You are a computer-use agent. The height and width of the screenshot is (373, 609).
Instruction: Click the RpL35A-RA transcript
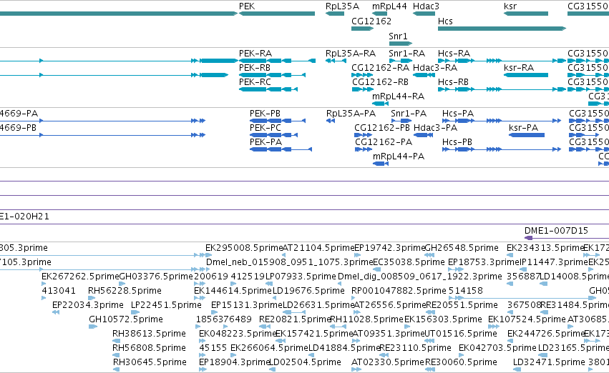tap(336, 61)
